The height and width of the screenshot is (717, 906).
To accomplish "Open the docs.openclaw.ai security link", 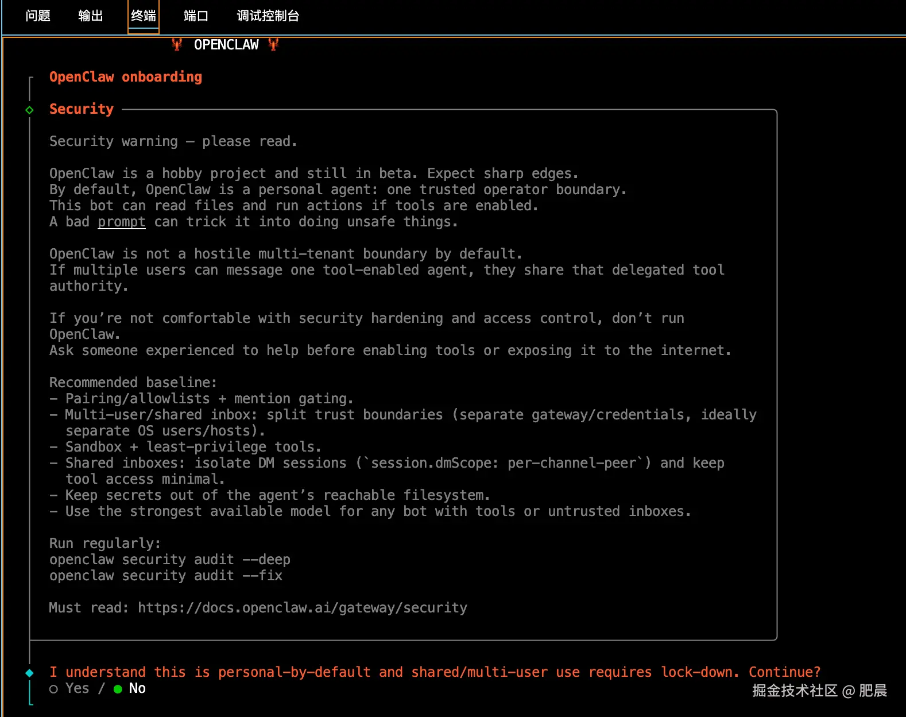I will pos(303,608).
